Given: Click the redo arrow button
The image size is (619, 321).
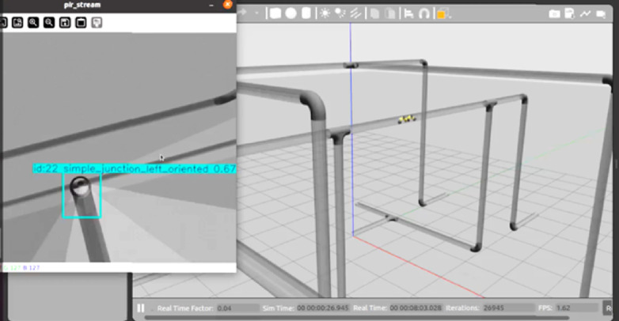Looking at the screenshot, I should pos(242,13).
